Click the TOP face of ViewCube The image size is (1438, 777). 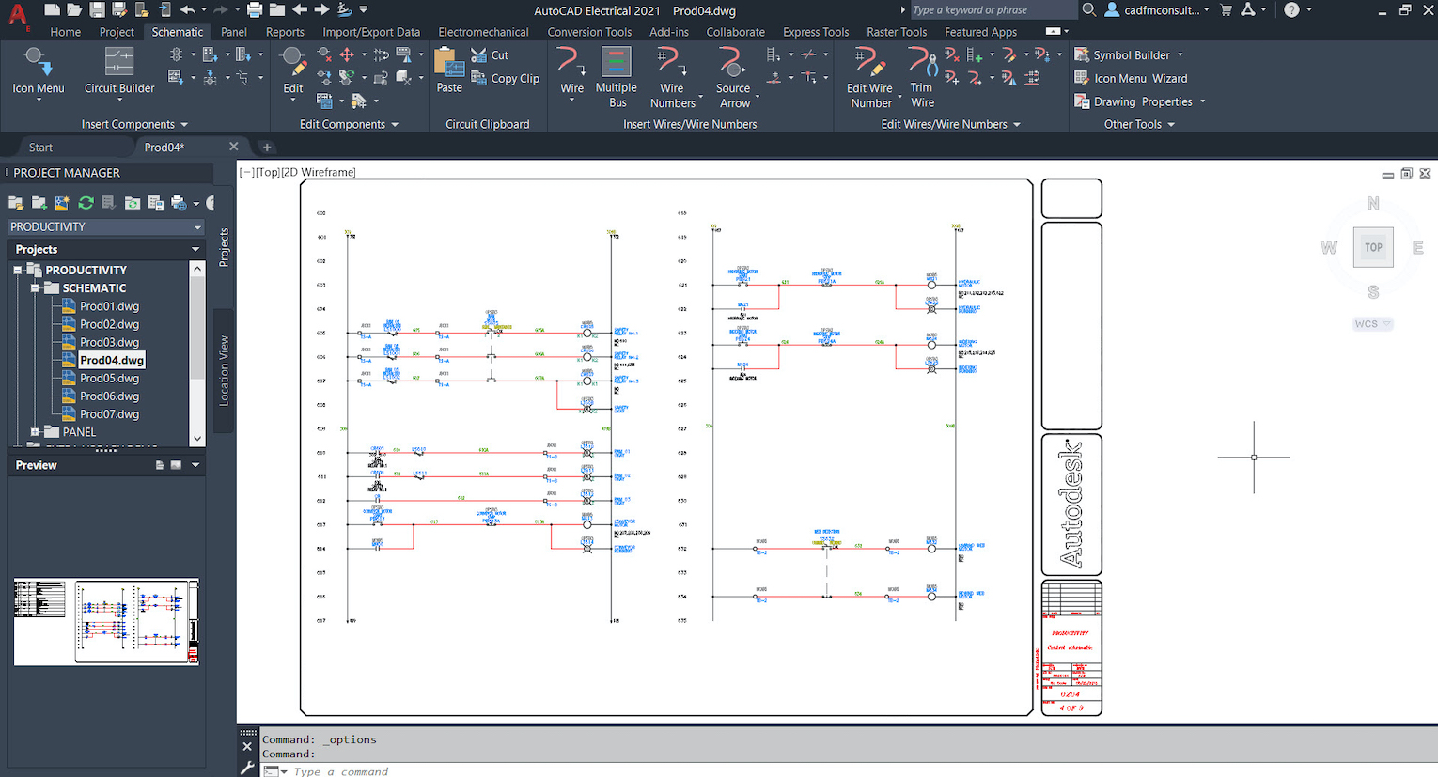1373,248
